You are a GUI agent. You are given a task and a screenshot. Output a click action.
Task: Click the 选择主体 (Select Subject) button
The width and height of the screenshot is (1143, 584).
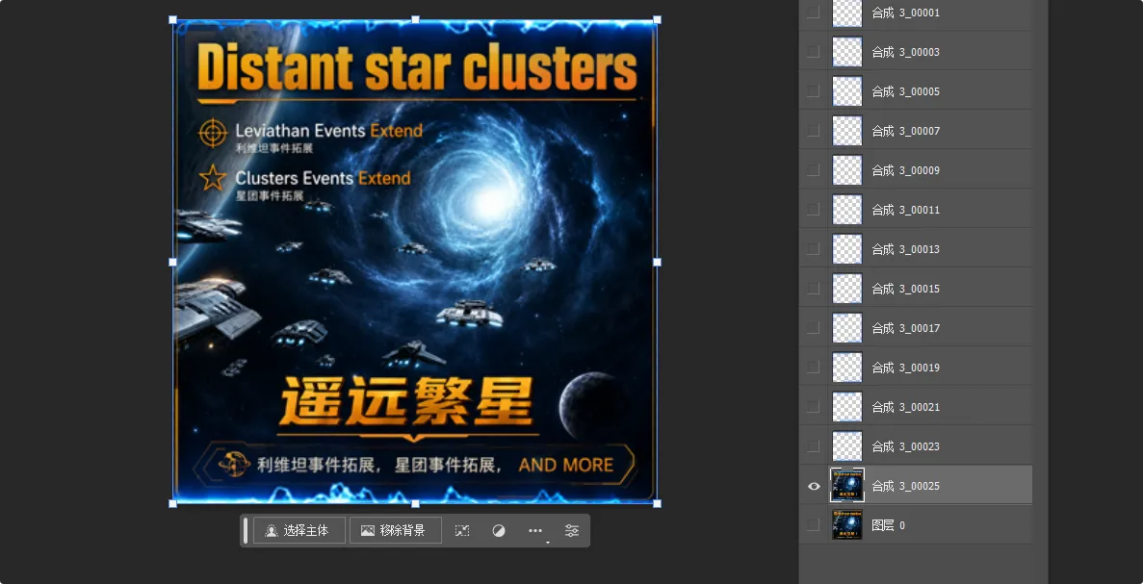coord(299,530)
